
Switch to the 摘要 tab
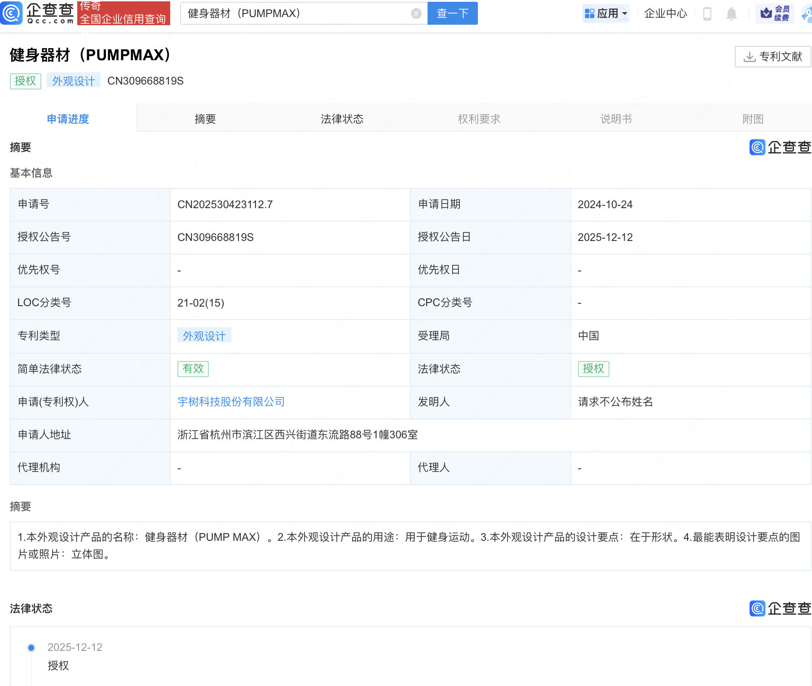coord(205,119)
